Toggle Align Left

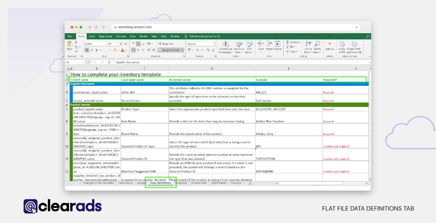[x=133, y=50]
